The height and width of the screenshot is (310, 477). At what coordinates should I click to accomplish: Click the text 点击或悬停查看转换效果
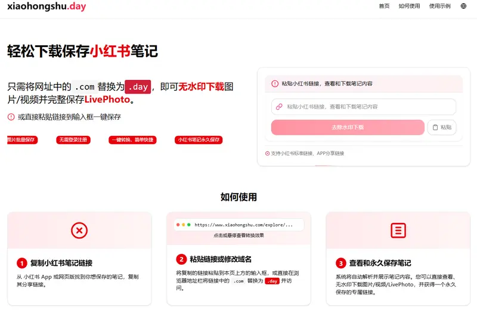coord(239,235)
